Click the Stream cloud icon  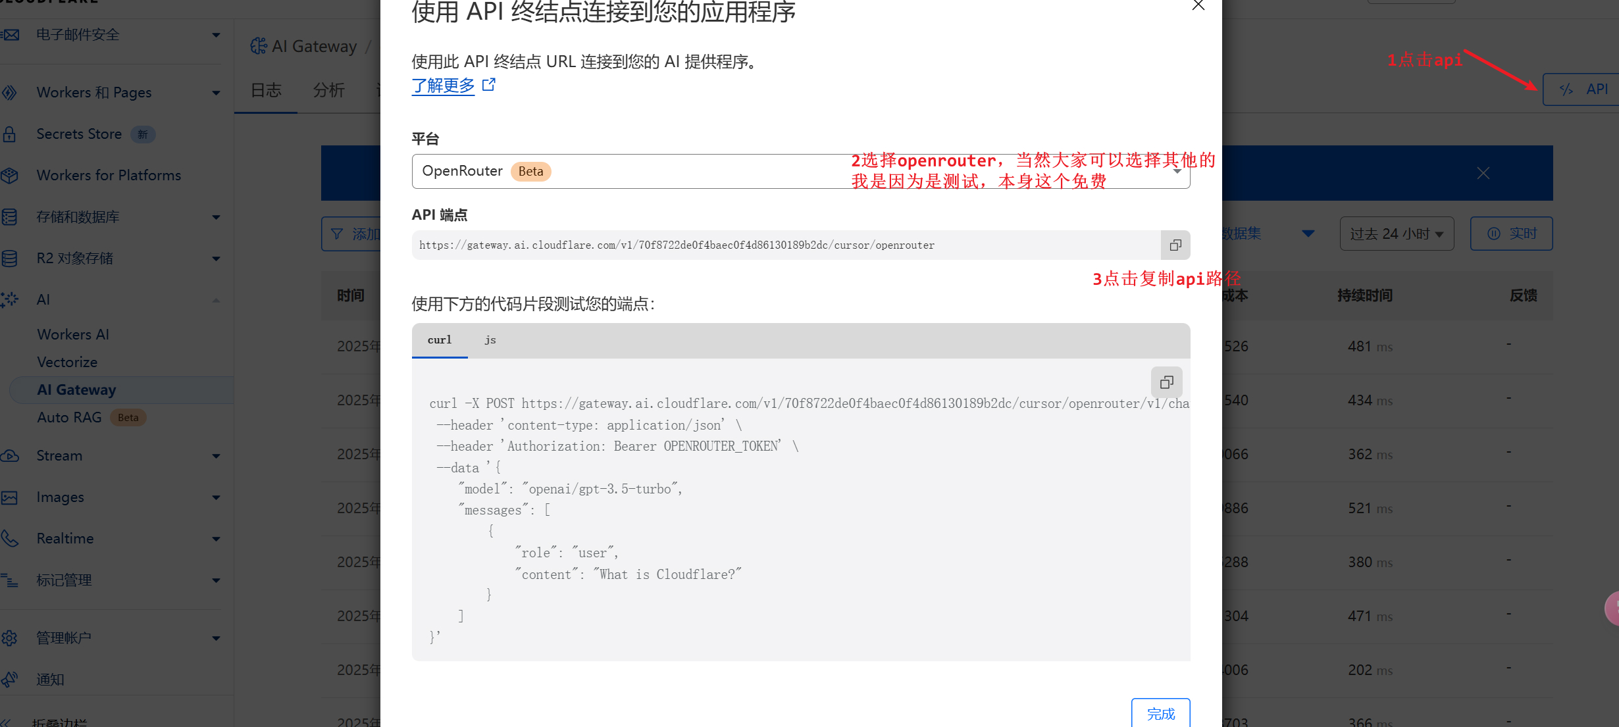point(9,456)
